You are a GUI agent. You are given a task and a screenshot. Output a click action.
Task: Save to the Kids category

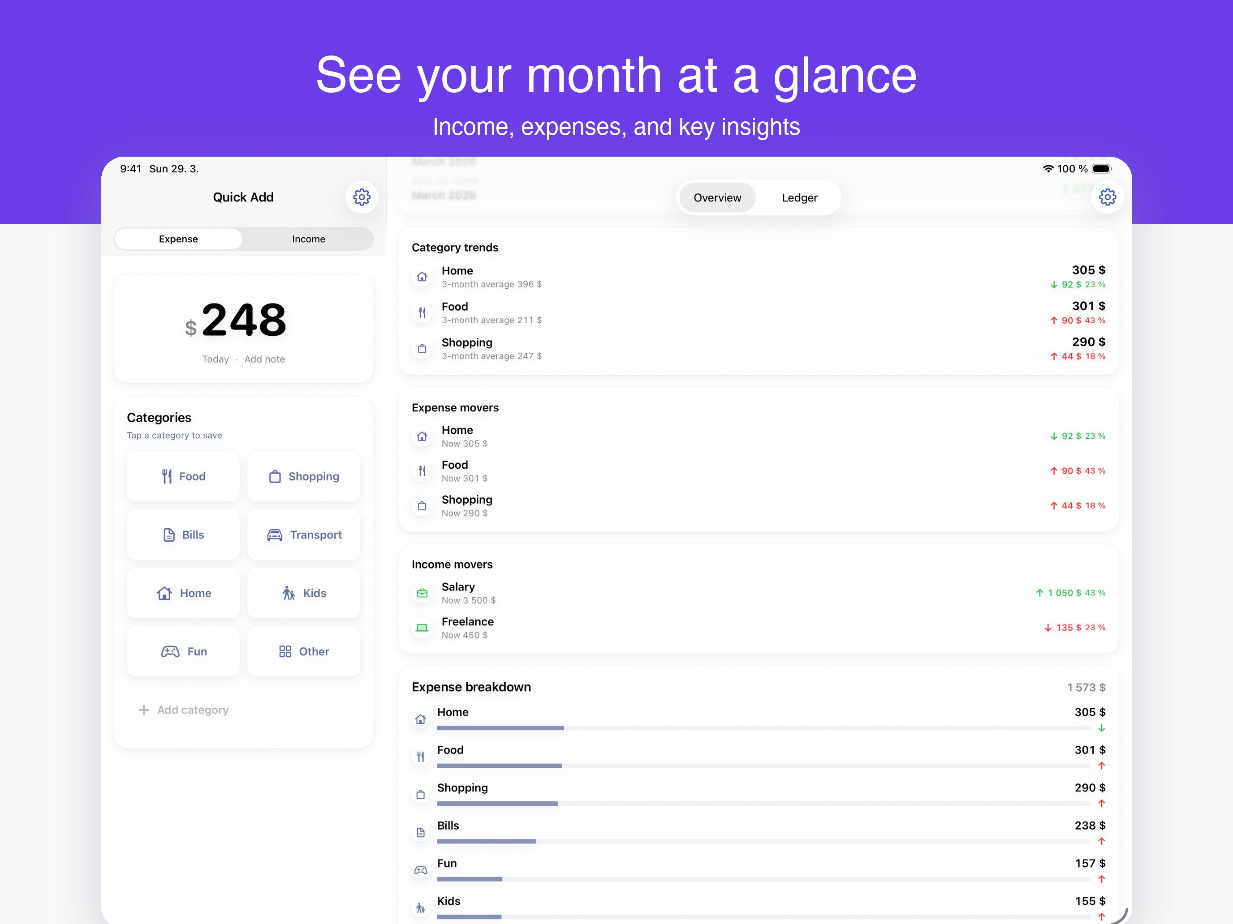tap(304, 593)
